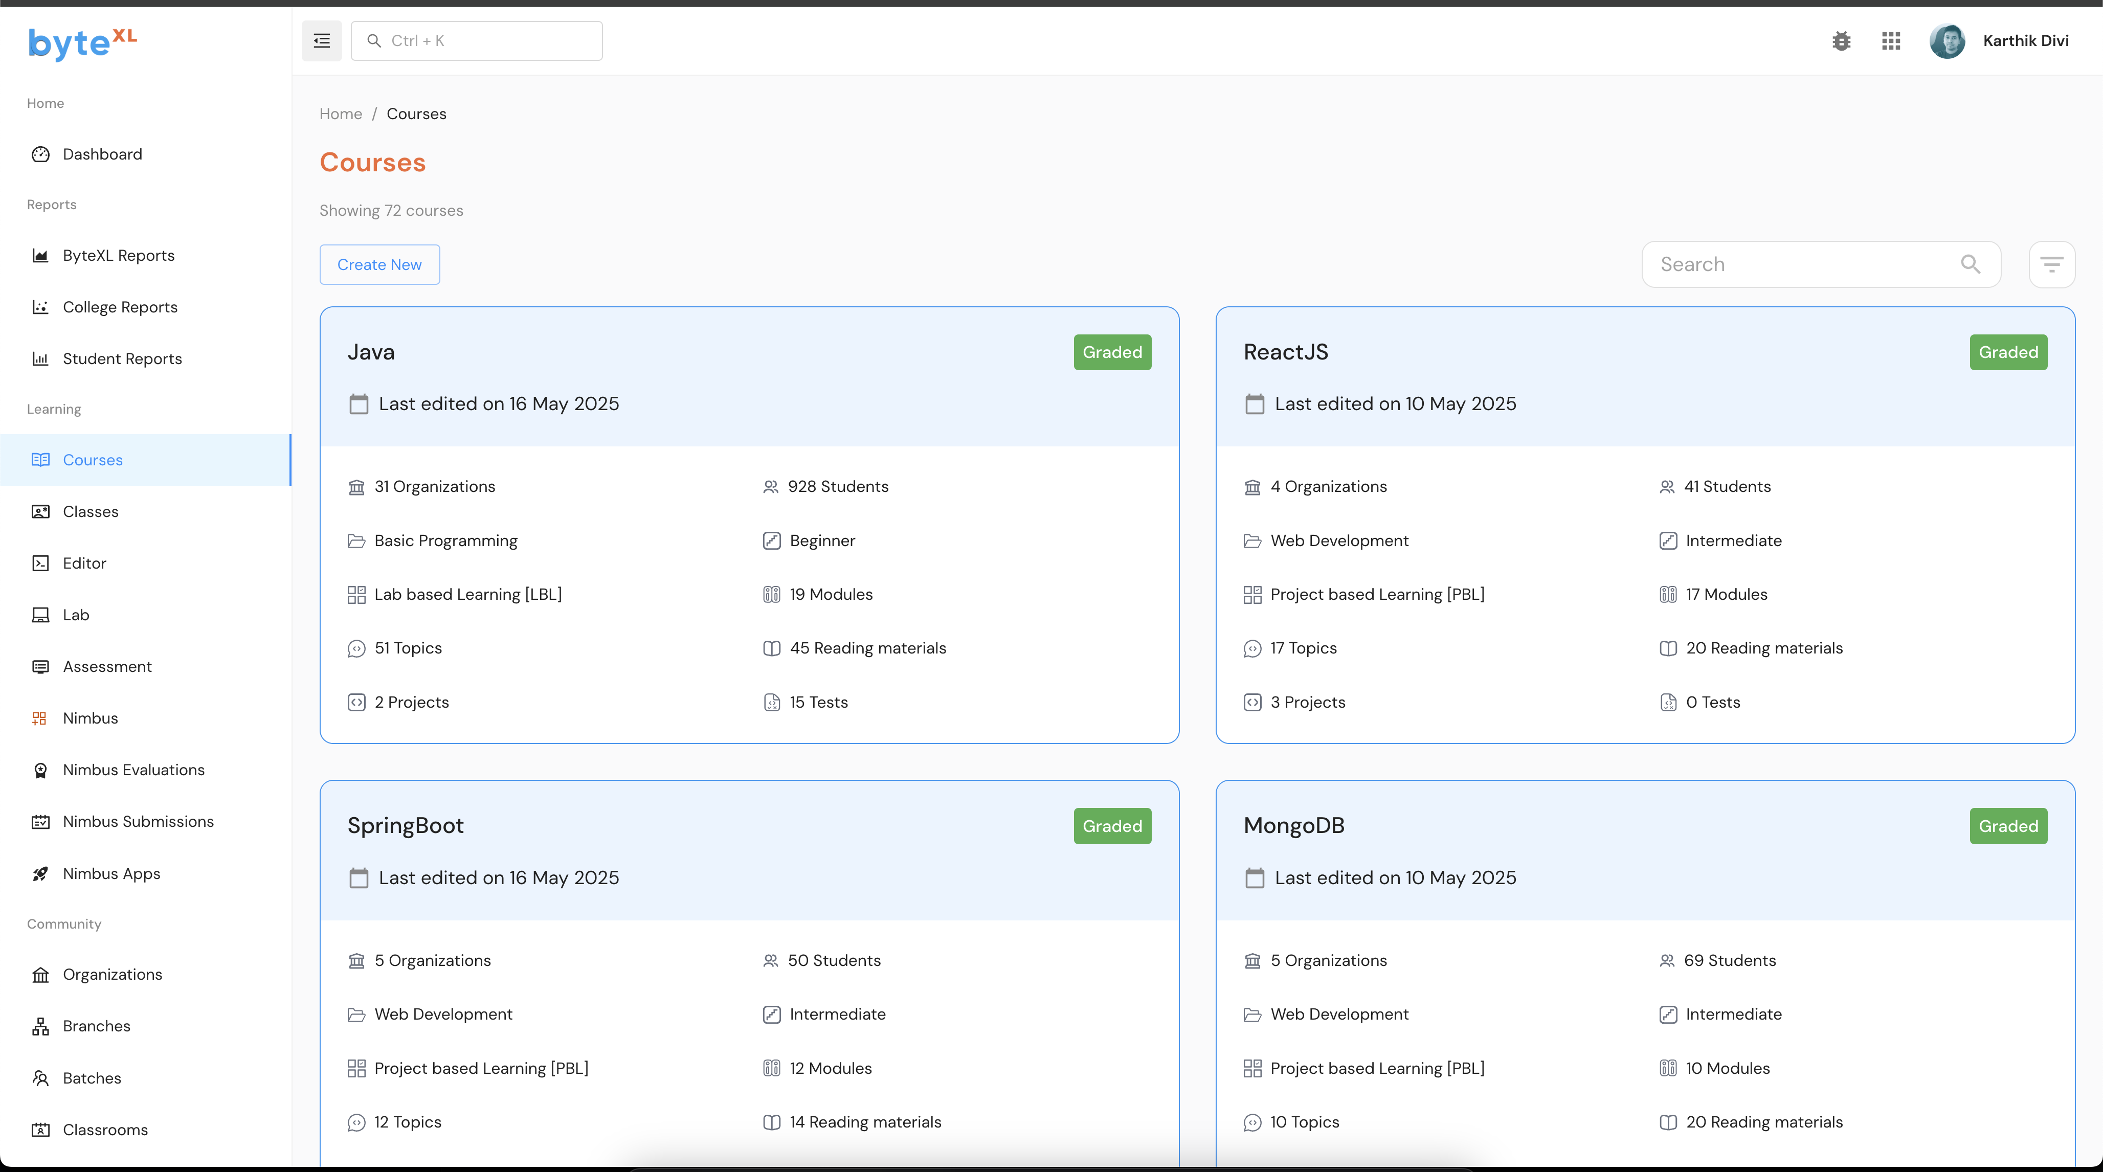The height and width of the screenshot is (1172, 2103).
Task: Focus the courses Search field
Action: click(1796, 264)
